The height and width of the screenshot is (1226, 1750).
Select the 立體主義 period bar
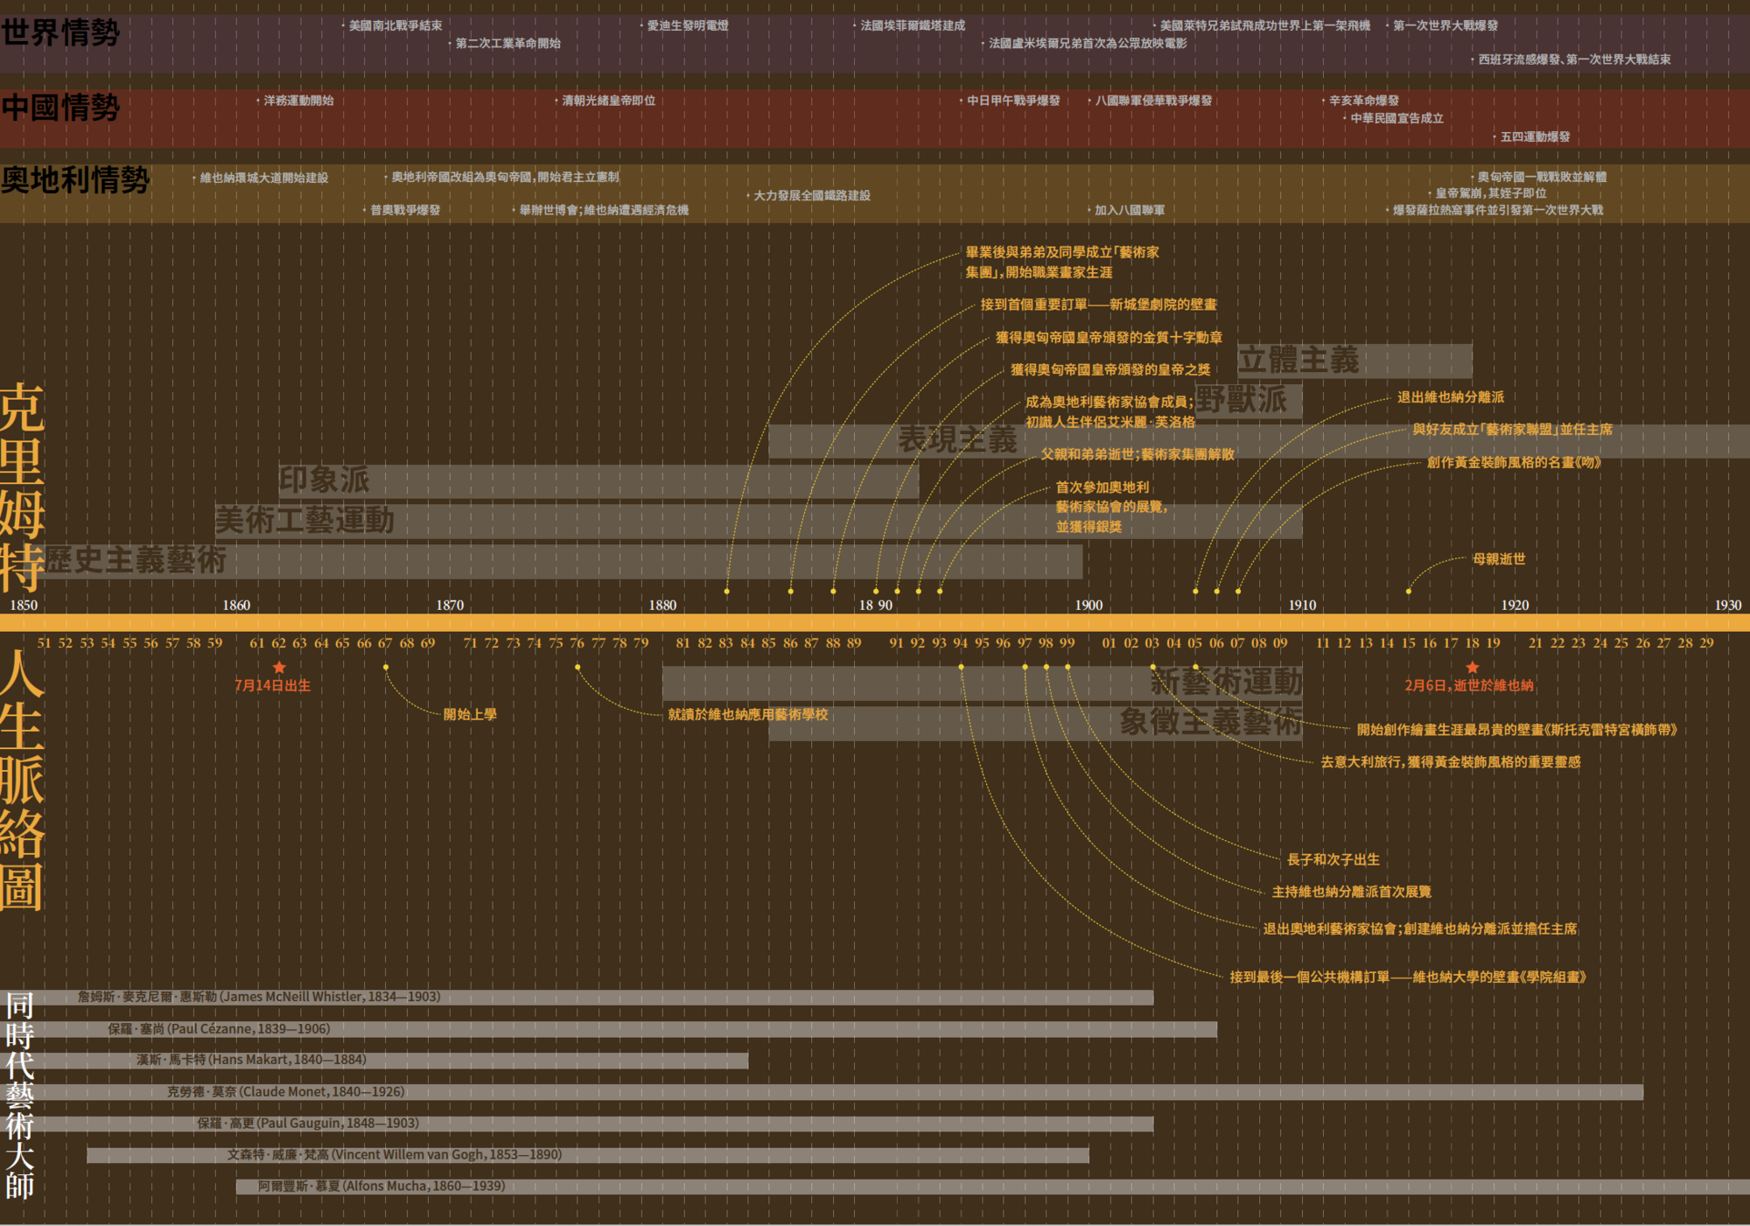(1354, 361)
